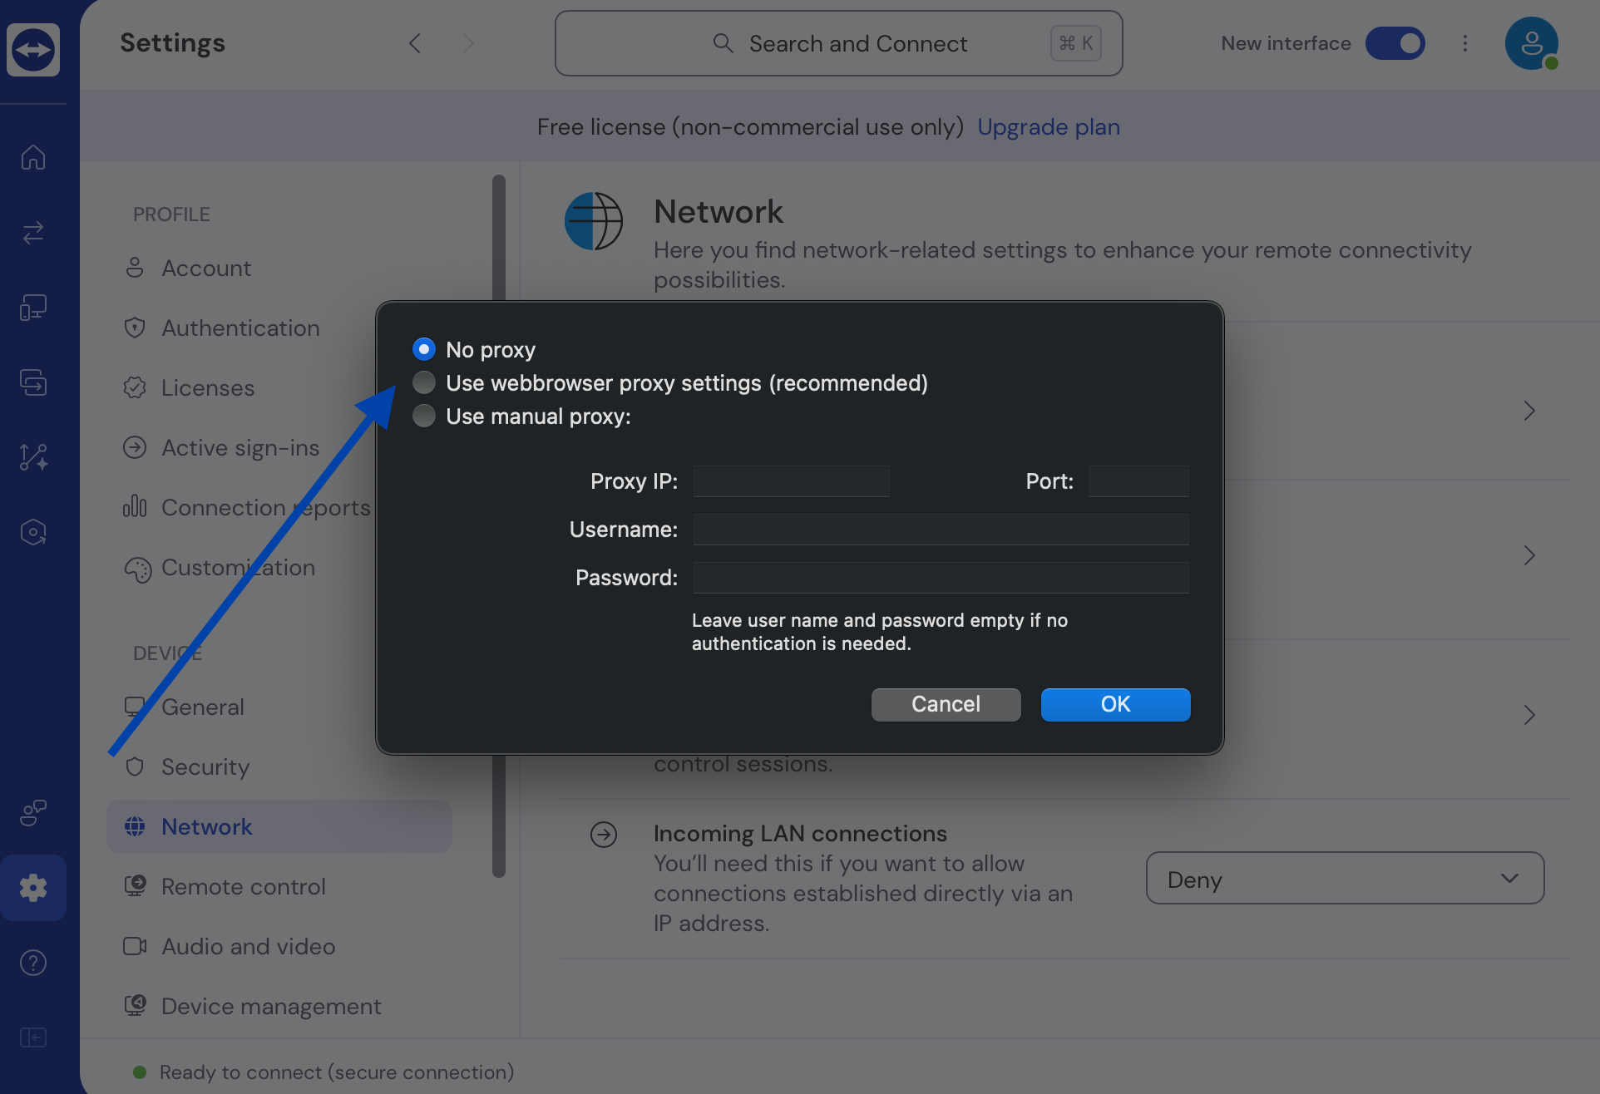This screenshot has height=1094, width=1600.
Task: Select the Use manual proxy option
Action: tap(424, 416)
